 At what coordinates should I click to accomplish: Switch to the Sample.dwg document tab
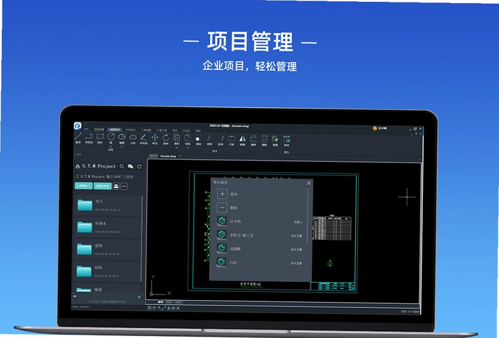point(168,156)
